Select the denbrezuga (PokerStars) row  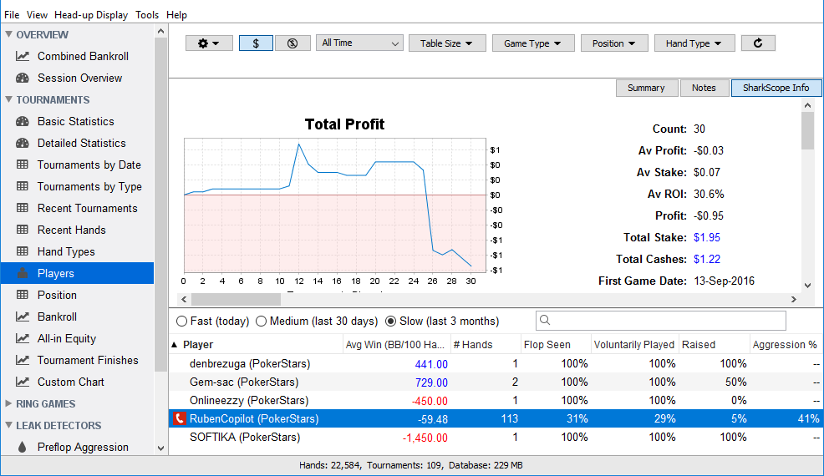[496, 363]
